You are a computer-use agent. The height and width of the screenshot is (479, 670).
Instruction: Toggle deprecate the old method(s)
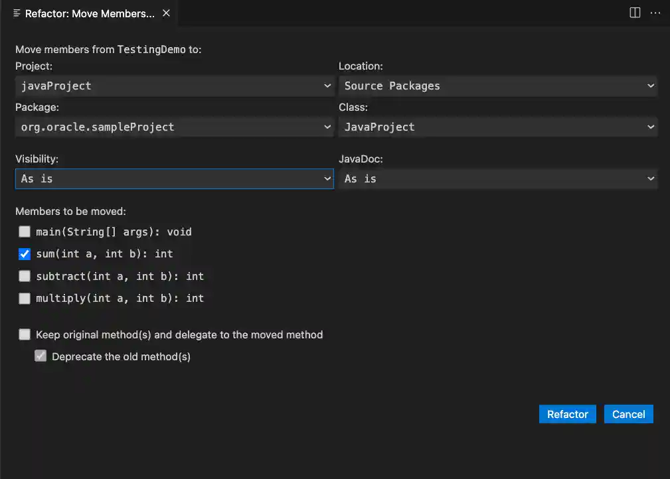pyautogui.click(x=41, y=356)
